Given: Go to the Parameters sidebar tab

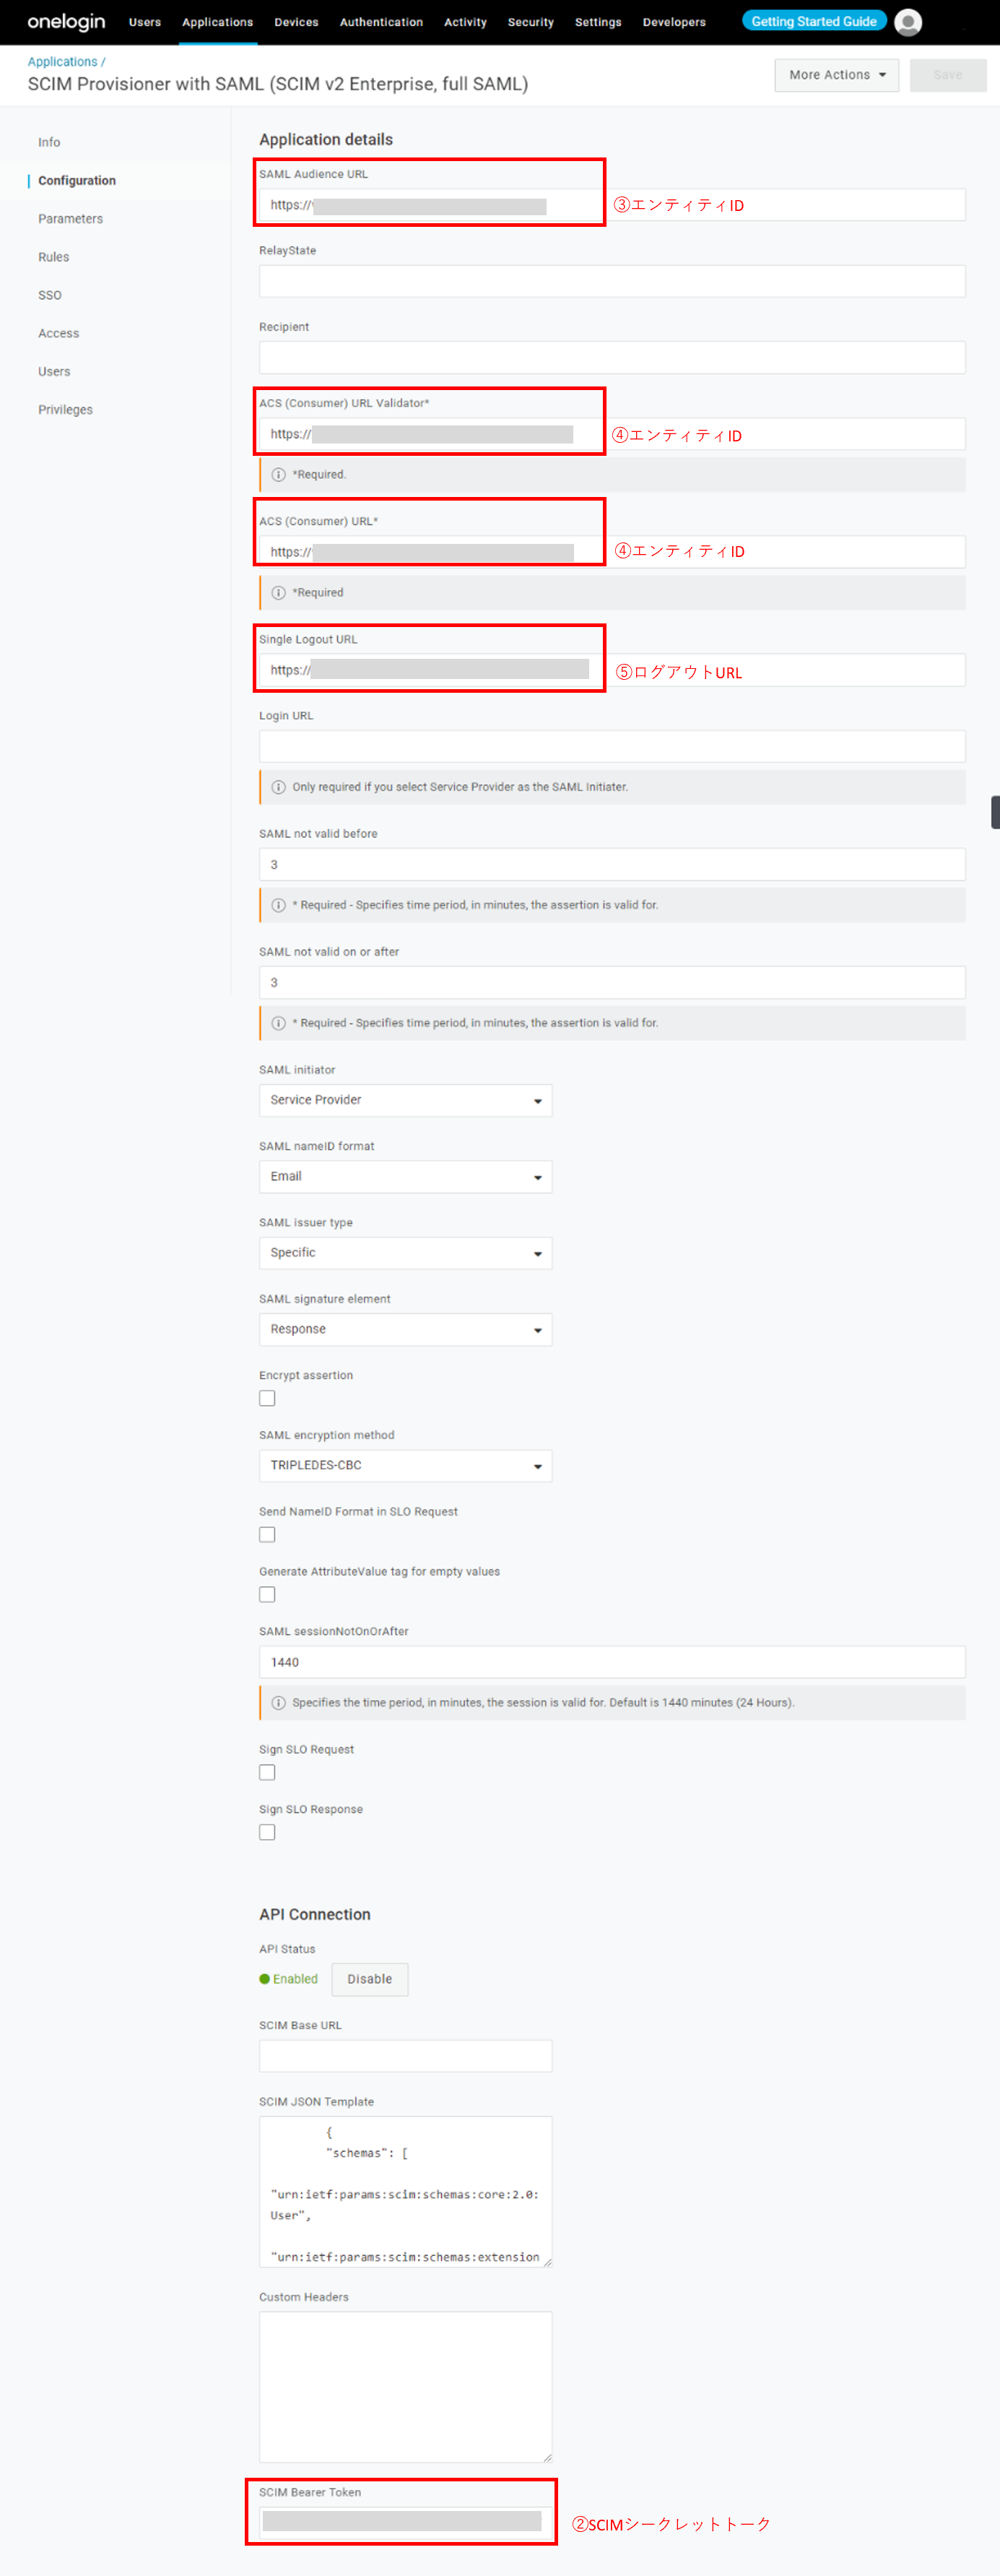Looking at the screenshot, I should (x=70, y=219).
